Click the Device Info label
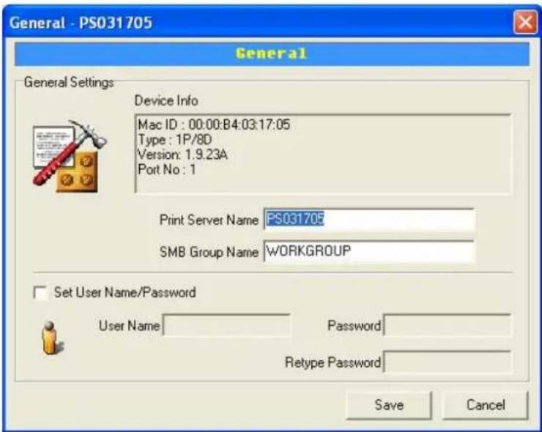The width and height of the screenshot is (542, 432). (x=166, y=100)
